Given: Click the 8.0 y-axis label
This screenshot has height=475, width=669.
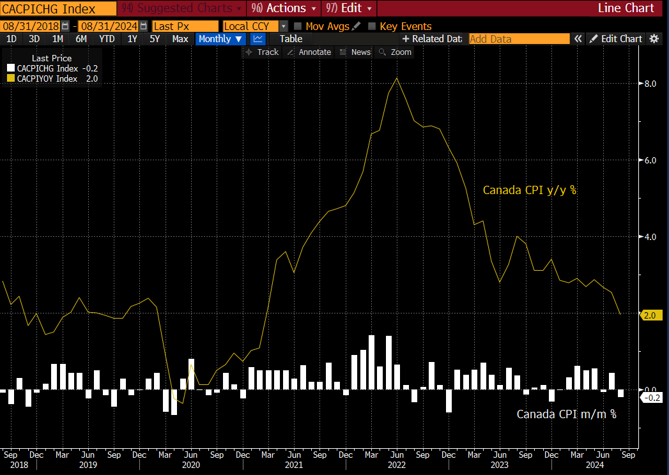Looking at the screenshot, I should click(650, 84).
